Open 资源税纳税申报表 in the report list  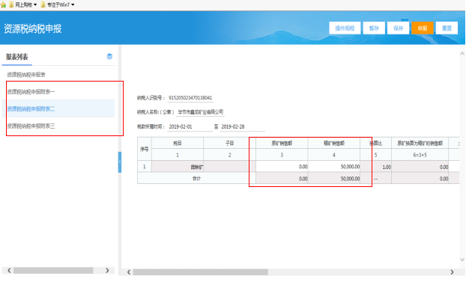(26, 75)
